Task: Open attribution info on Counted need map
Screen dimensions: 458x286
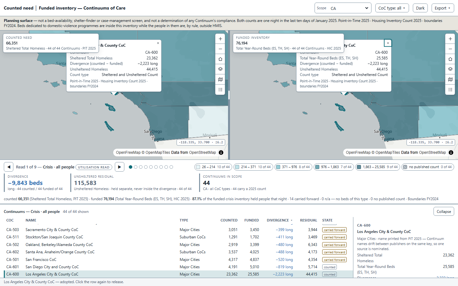Action: (x=221, y=153)
